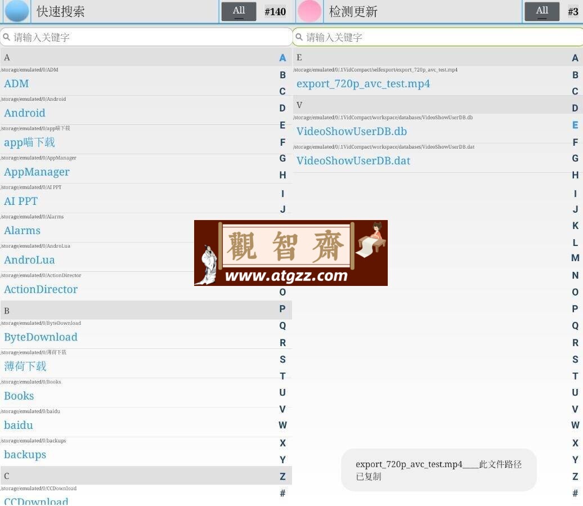Jump to letter V in right index
The image size is (583, 506).
575,409
